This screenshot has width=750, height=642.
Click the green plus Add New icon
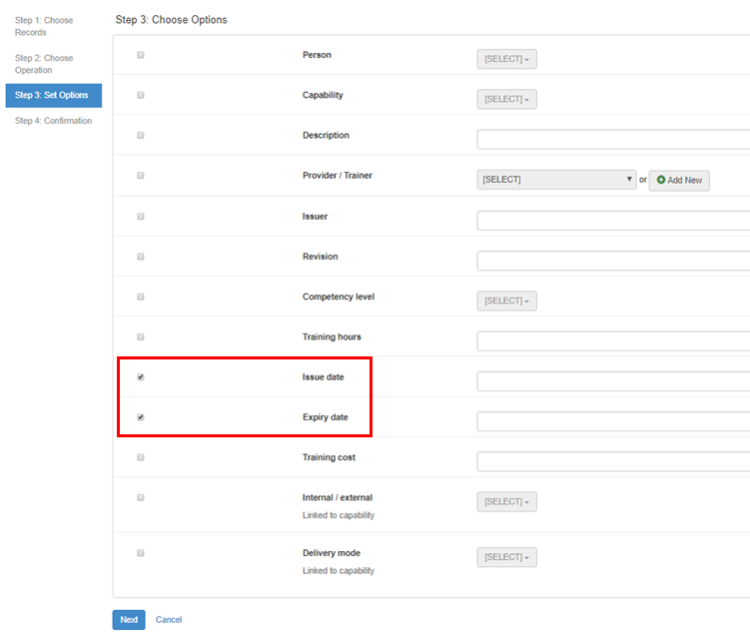click(661, 181)
